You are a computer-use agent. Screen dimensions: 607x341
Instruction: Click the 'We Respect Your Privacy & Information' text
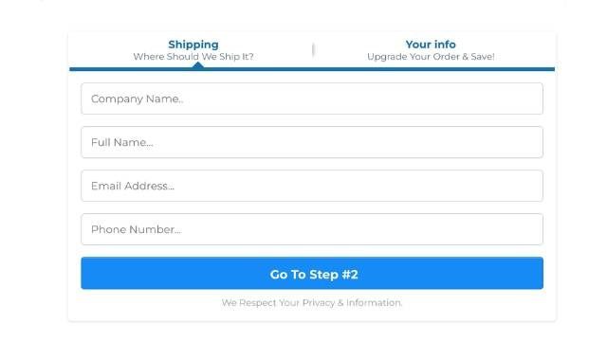(x=312, y=303)
